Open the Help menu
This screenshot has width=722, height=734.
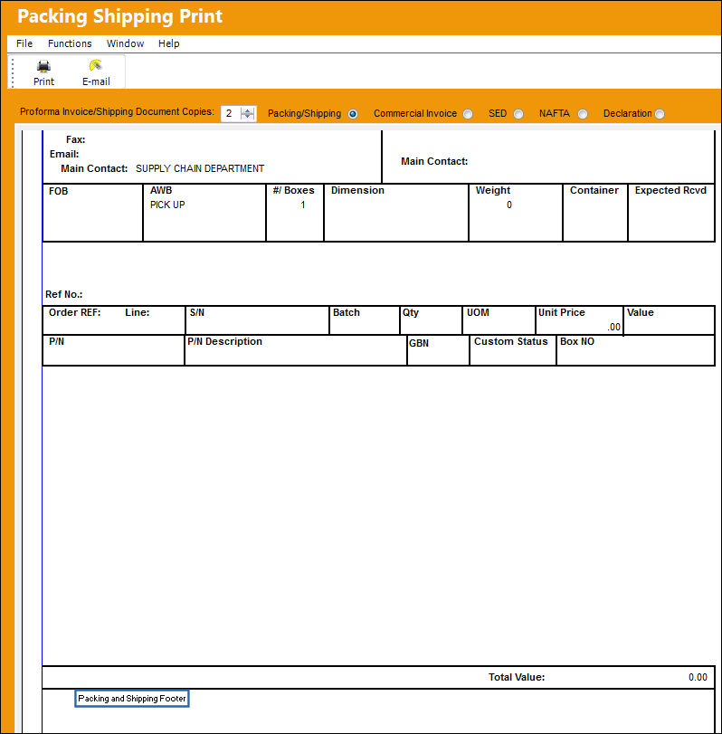(x=169, y=43)
